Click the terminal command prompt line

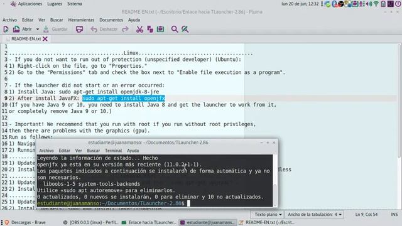click(x=114, y=203)
